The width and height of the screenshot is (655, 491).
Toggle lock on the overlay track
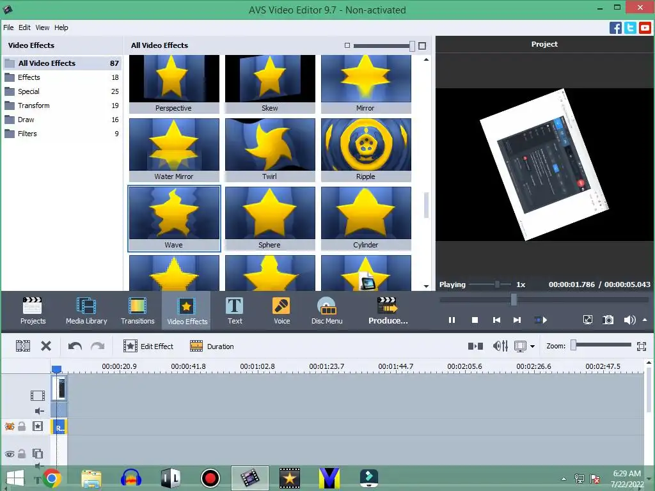coord(22,453)
